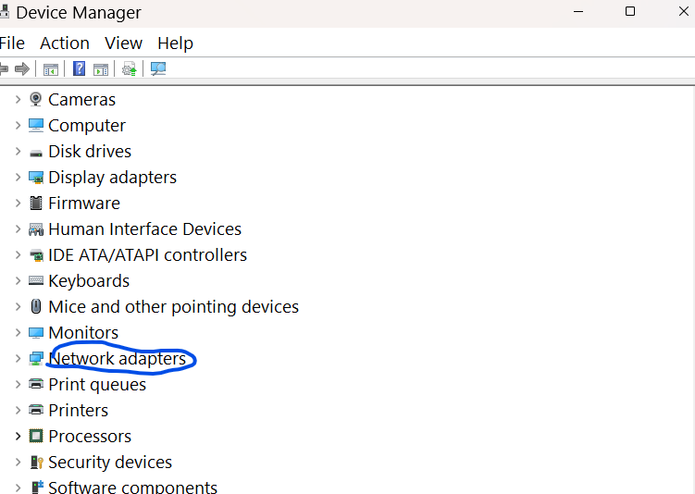Expand the Disk drives chevron
695x494 pixels.
(x=18, y=151)
